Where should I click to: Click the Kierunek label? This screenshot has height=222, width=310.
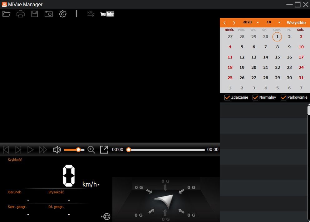click(x=14, y=192)
